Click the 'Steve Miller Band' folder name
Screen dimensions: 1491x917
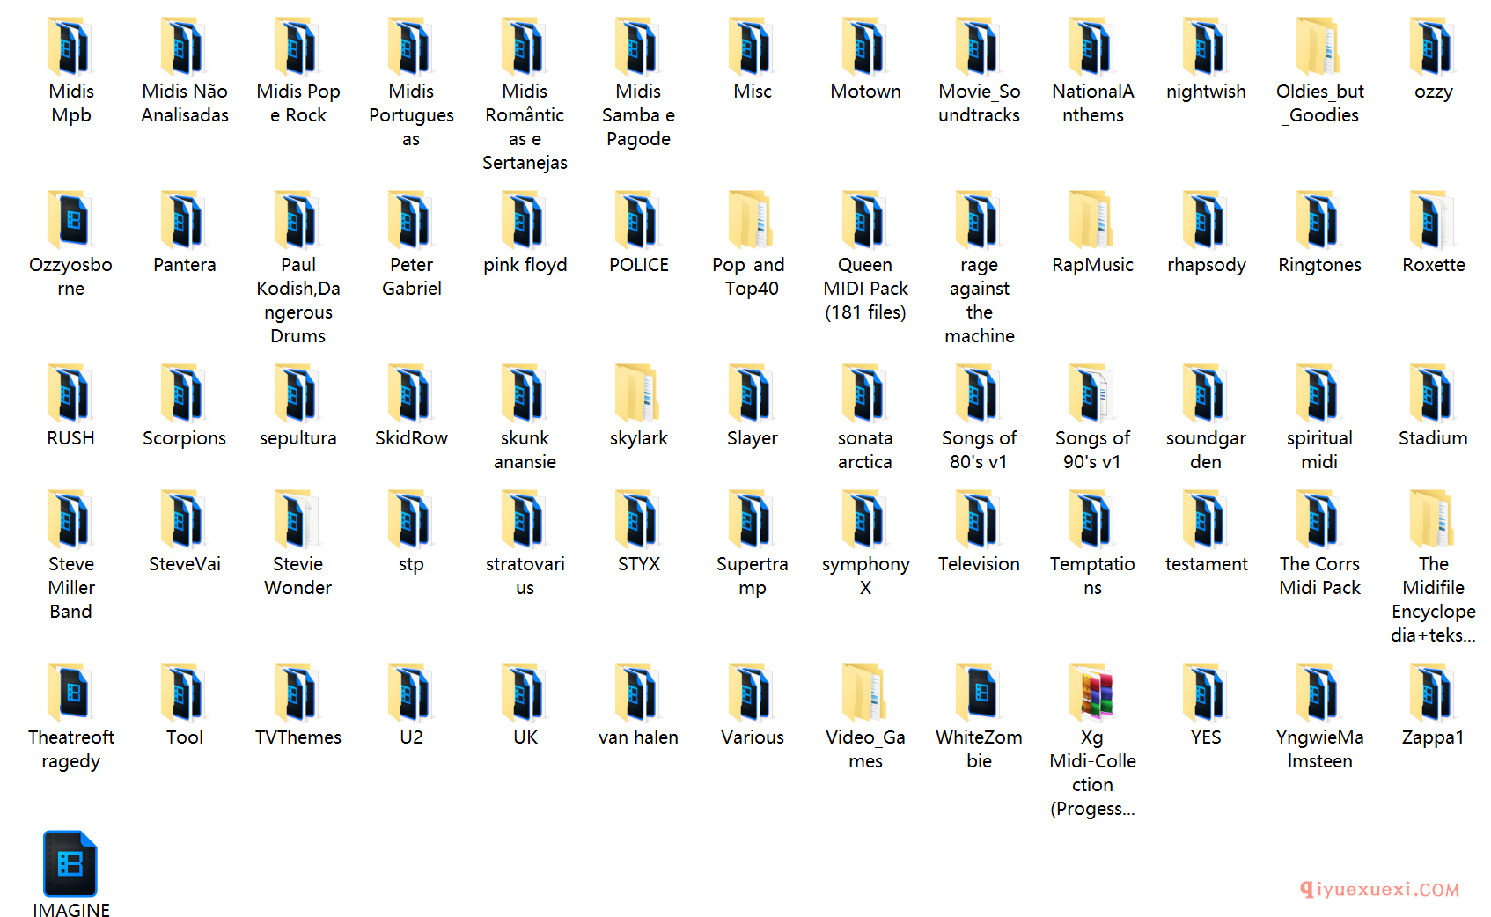(x=70, y=588)
